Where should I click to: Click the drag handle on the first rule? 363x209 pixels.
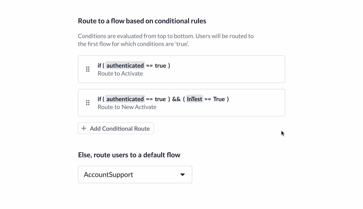click(88, 69)
